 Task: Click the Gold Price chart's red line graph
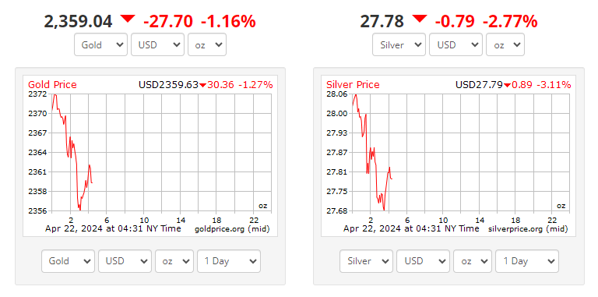pyautogui.click(x=72, y=152)
